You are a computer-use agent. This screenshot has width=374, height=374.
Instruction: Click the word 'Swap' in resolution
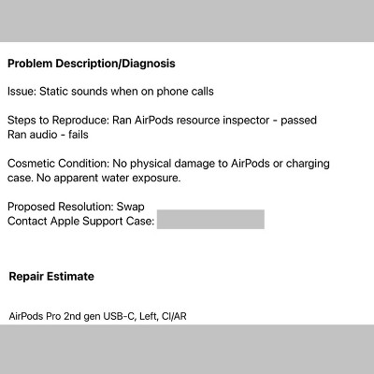(x=130, y=207)
